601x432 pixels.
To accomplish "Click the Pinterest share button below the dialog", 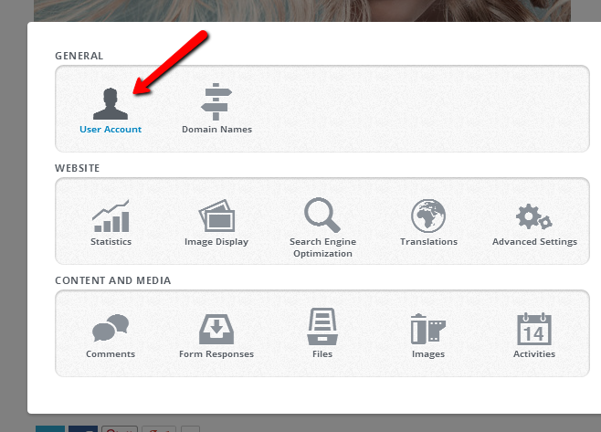I will [x=120, y=427].
